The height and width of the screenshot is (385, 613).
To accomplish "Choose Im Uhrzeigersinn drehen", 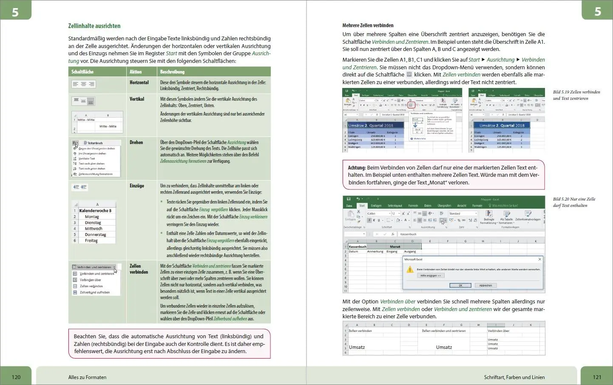I will tap(90, 153).
